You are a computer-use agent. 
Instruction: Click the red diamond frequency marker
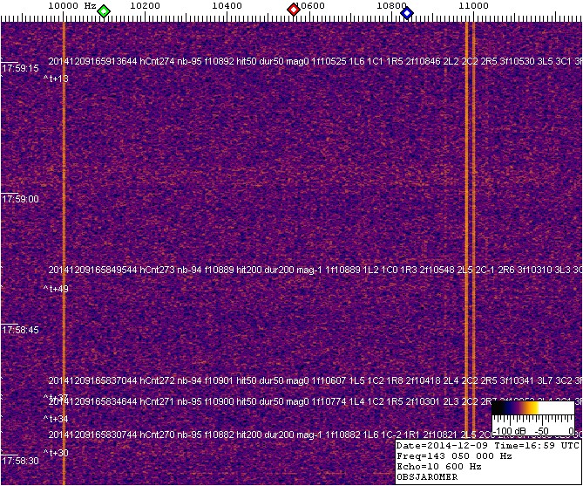[294, 10]
